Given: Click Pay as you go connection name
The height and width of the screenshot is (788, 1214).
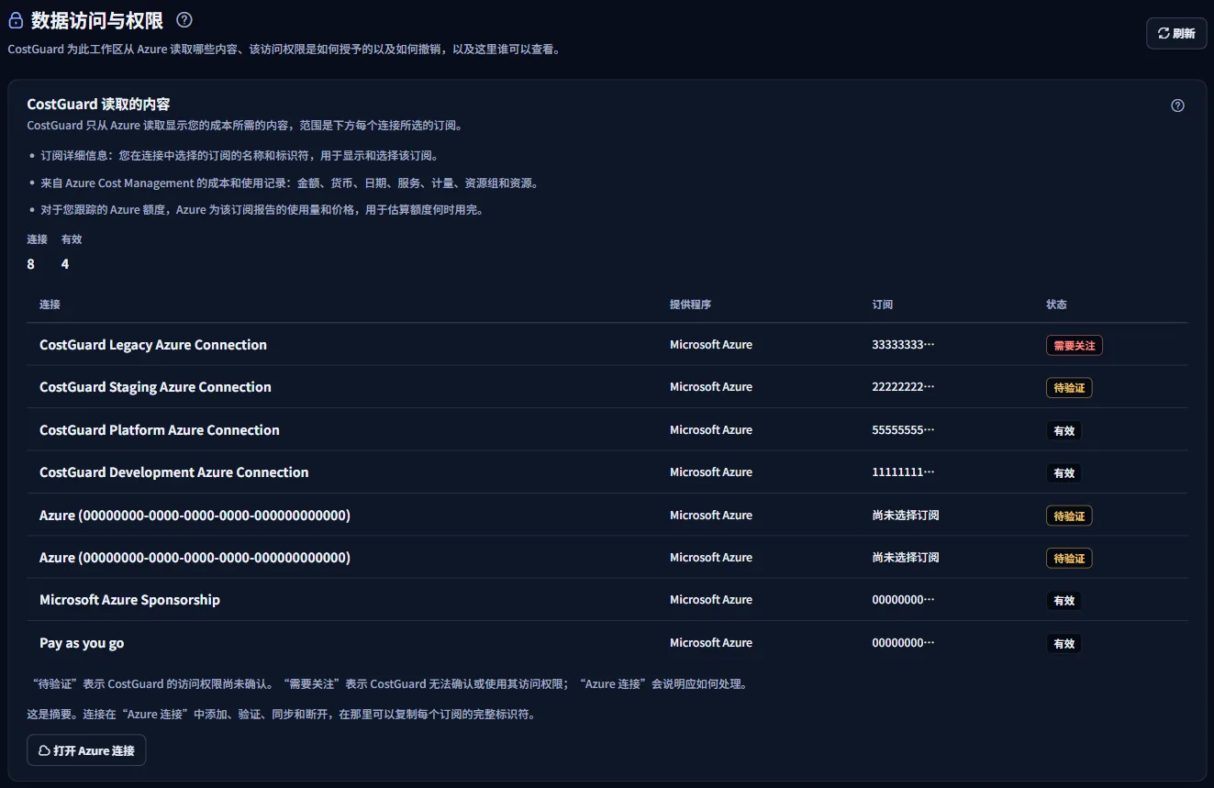Looking at the screenshot, I should (82, 643).
